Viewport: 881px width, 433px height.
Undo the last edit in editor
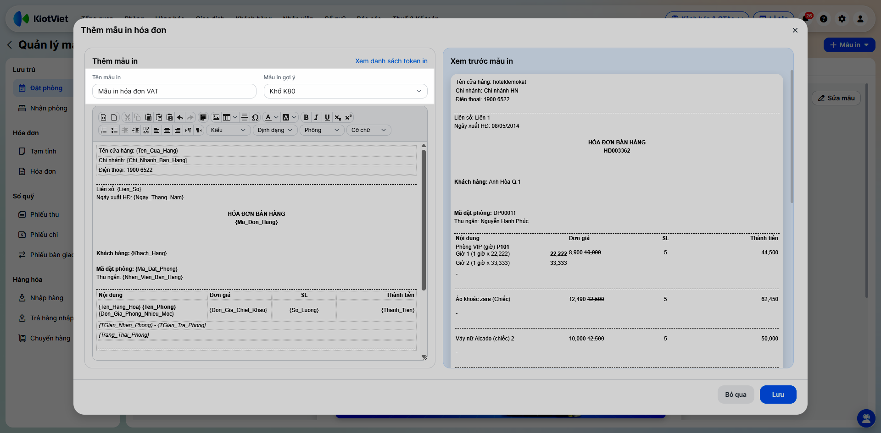180,117
